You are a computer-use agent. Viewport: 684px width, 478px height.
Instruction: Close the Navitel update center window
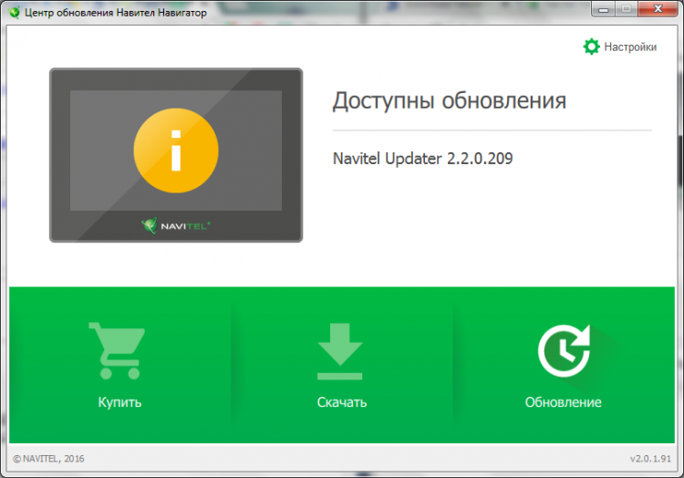(x=658, y=9)
